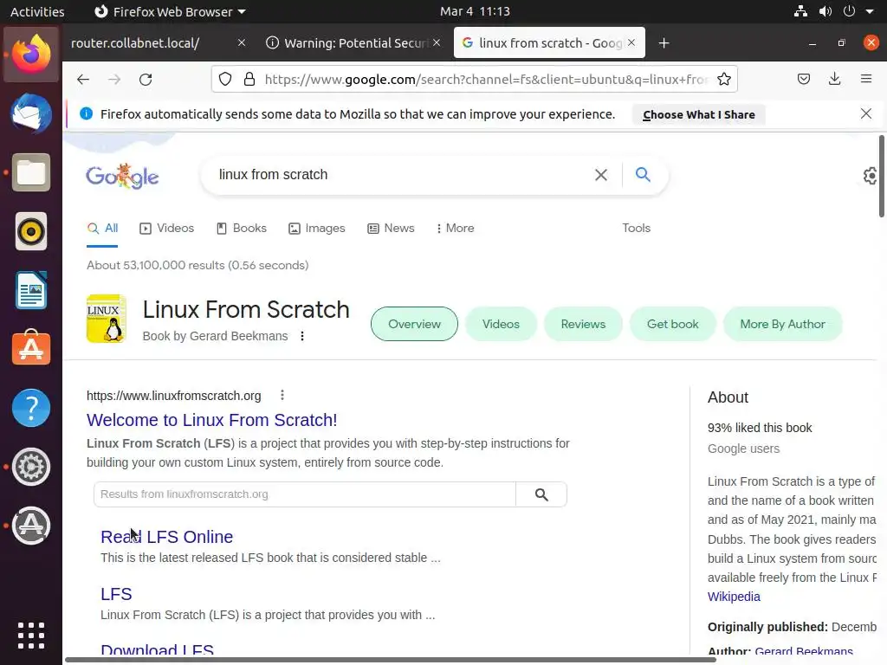Click the URL address bar
The height and width of the screenshot is (665, 887).
coord(486,79)
